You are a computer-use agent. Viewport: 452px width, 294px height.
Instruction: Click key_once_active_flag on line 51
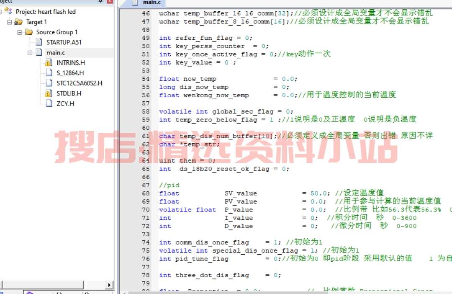pyautogui.click(x=216, y=54)
